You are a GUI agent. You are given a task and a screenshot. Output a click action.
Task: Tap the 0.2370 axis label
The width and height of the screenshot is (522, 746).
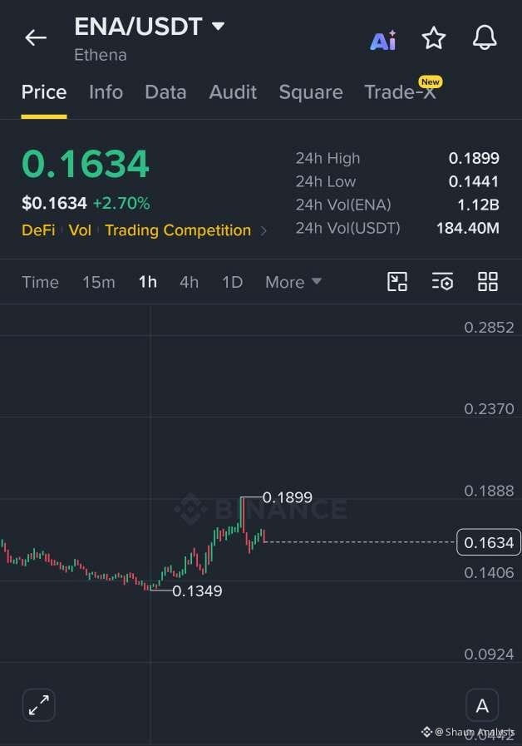tap(489, 408)
